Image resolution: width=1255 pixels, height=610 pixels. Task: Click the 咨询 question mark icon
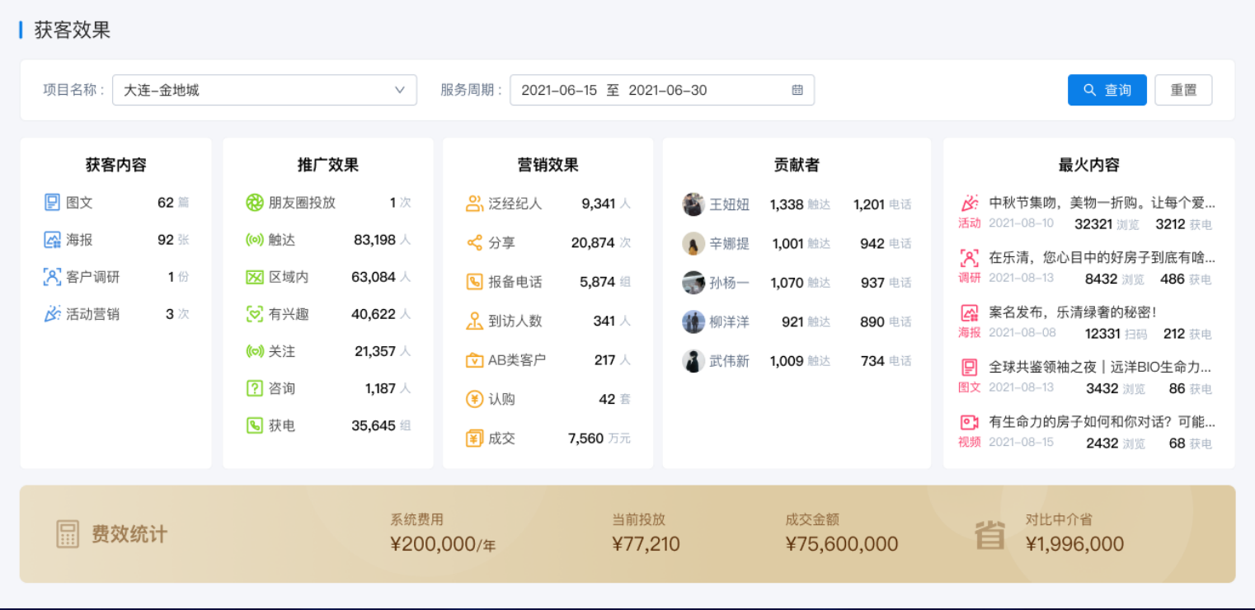pyautogui.click(x=255, y=388)
